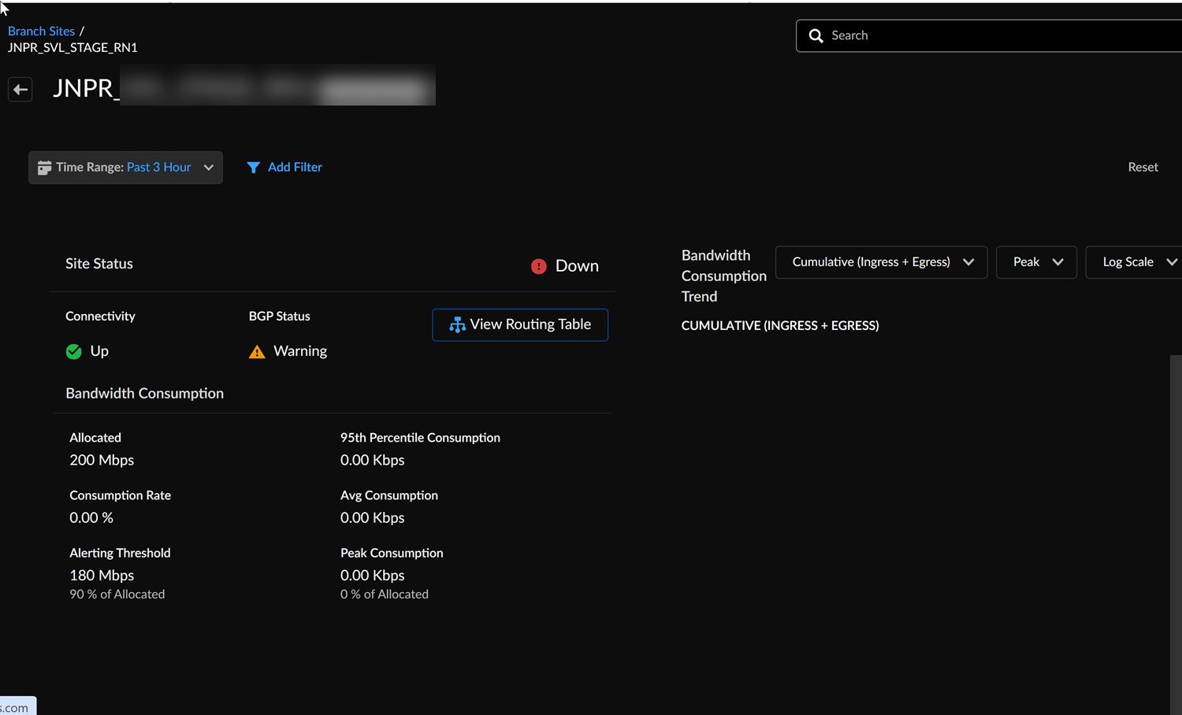Click the Add Filter link text
This screenshot has height=715, width=1182.
(x=295, y=167)
